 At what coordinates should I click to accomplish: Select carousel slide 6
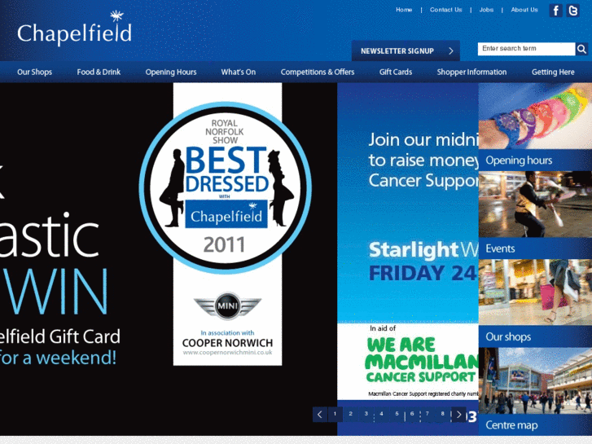click(412, 414)
